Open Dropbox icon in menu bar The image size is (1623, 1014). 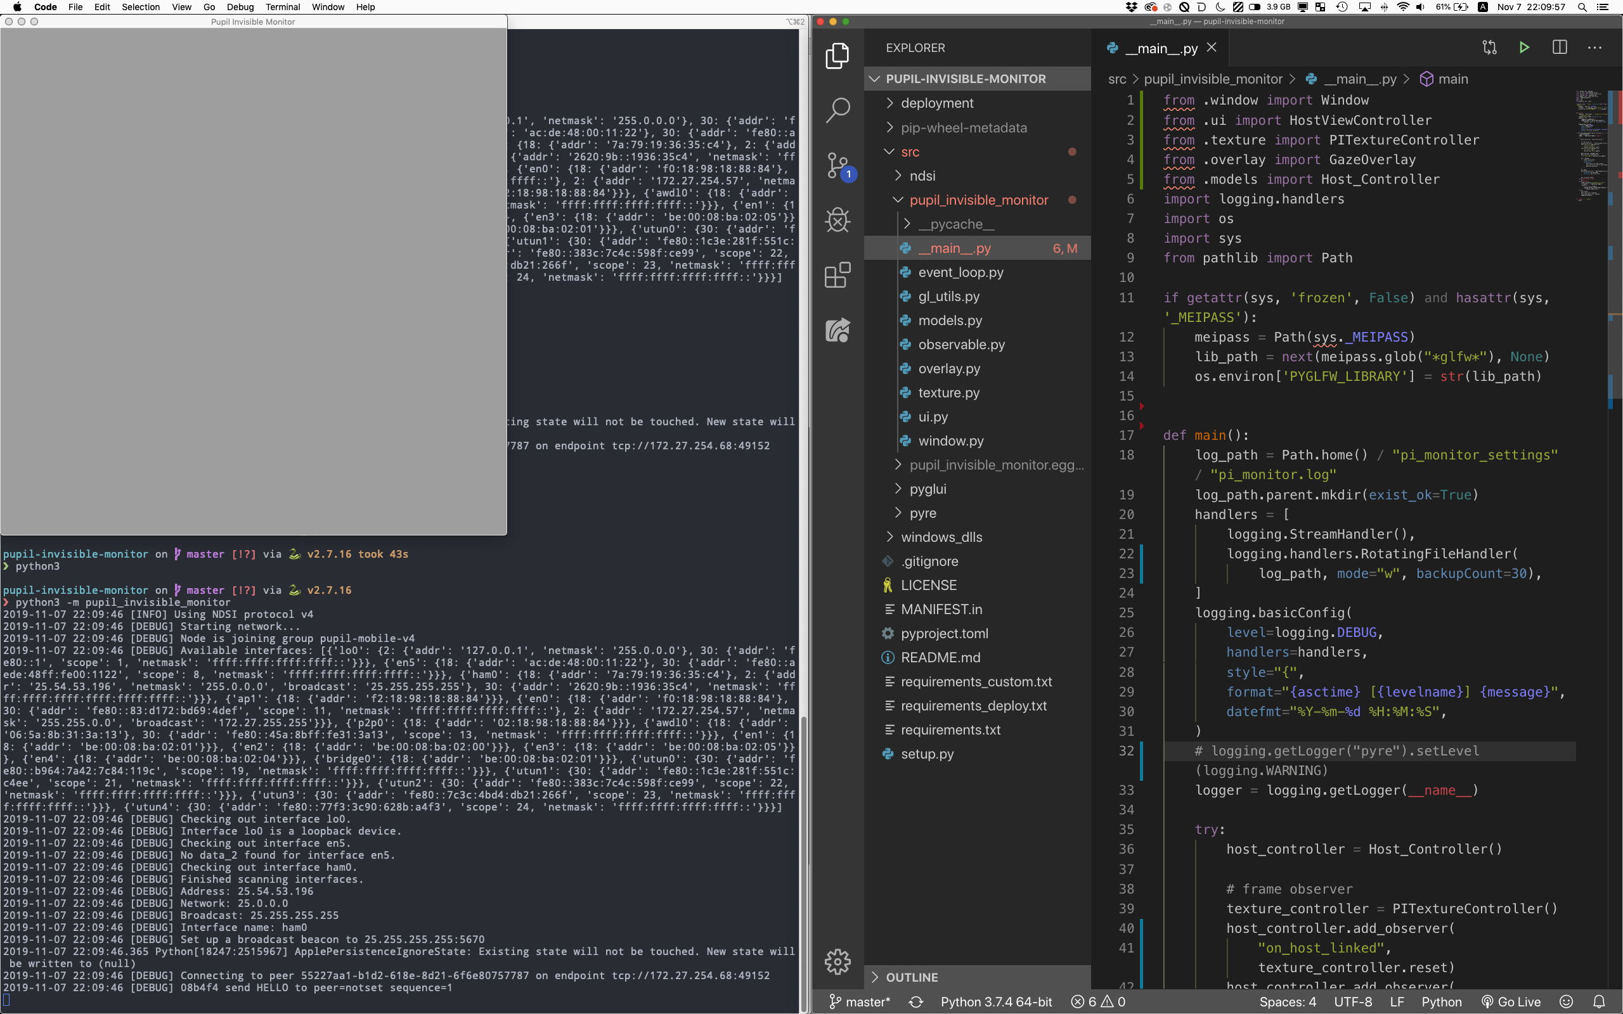tap(1132, 7)
